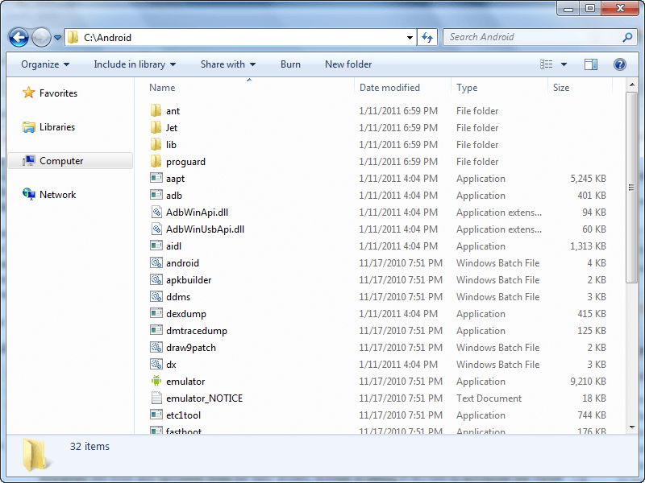
Task: Click the Favorites star icon
Action: (29, 93)
